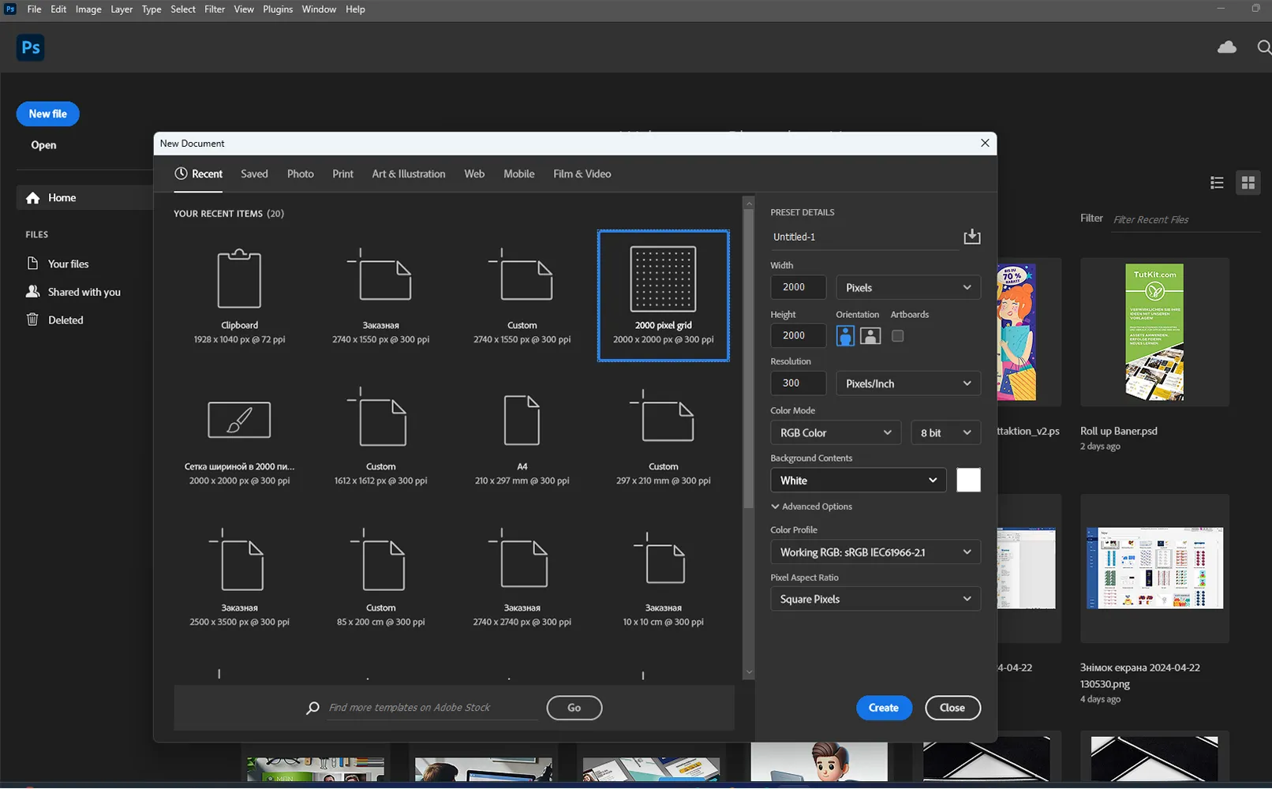Viewport: 1272px width, 789px height.
Task: Save document preset icon
Action: point(972,236)
